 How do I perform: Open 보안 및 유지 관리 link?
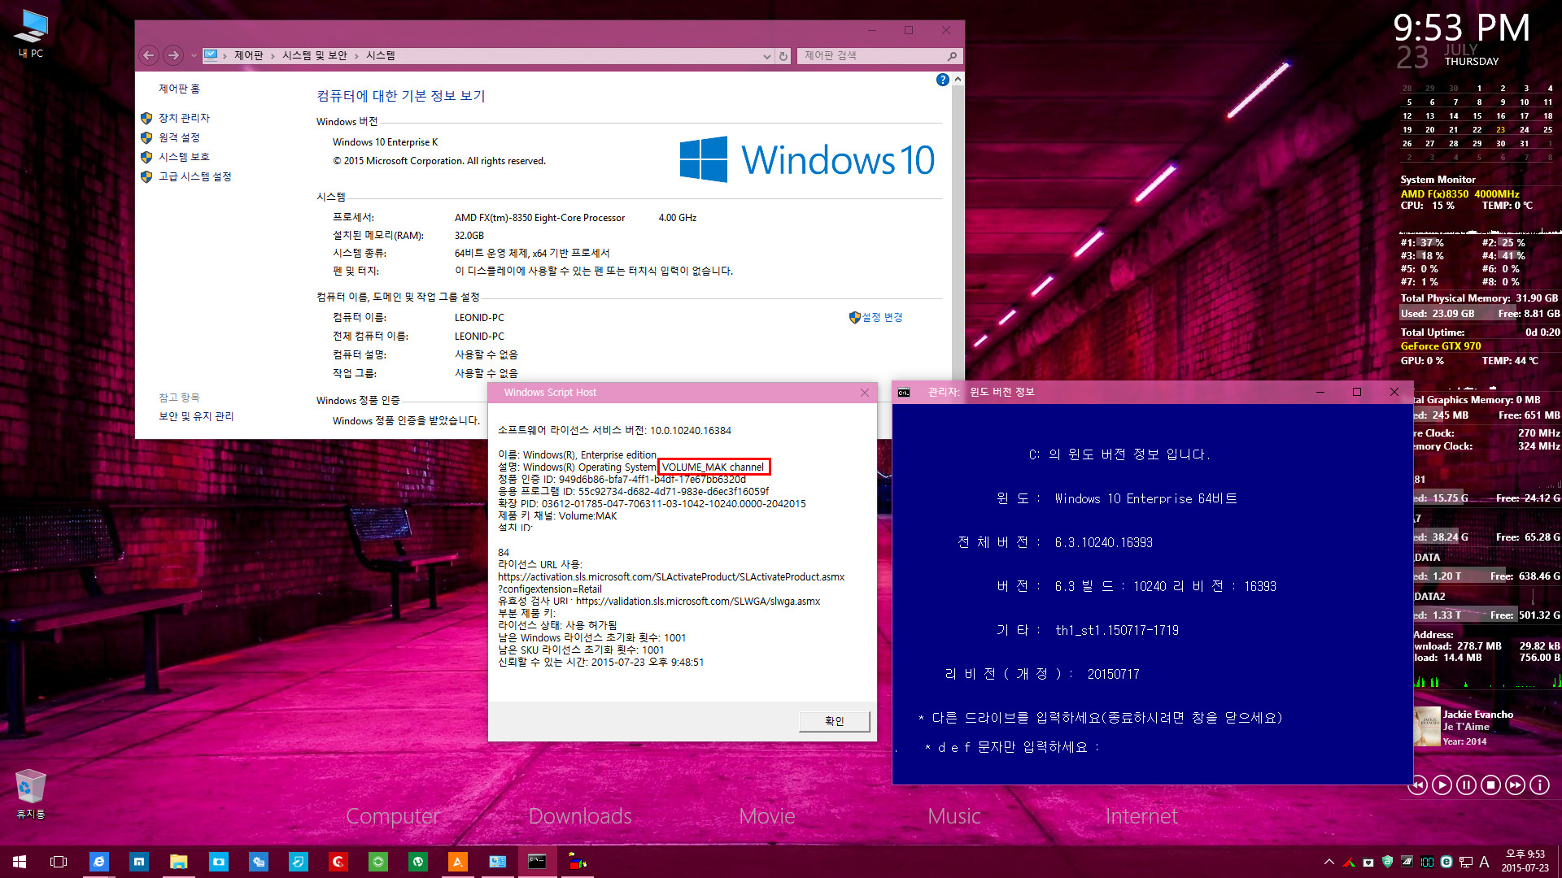[196, 416]
